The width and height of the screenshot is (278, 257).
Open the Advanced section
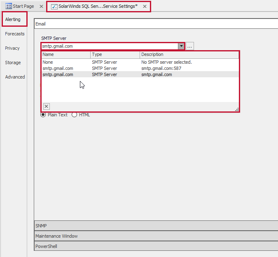15,77
